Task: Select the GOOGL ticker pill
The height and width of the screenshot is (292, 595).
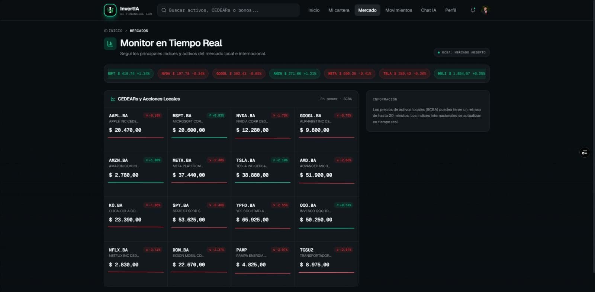Action: point(239,73)
